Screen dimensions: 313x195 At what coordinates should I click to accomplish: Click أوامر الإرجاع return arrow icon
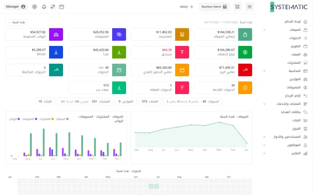(305, 95)
